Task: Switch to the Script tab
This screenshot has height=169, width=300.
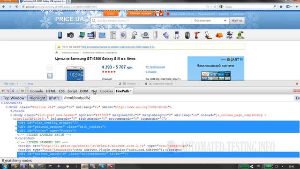Action: [72, 91]
